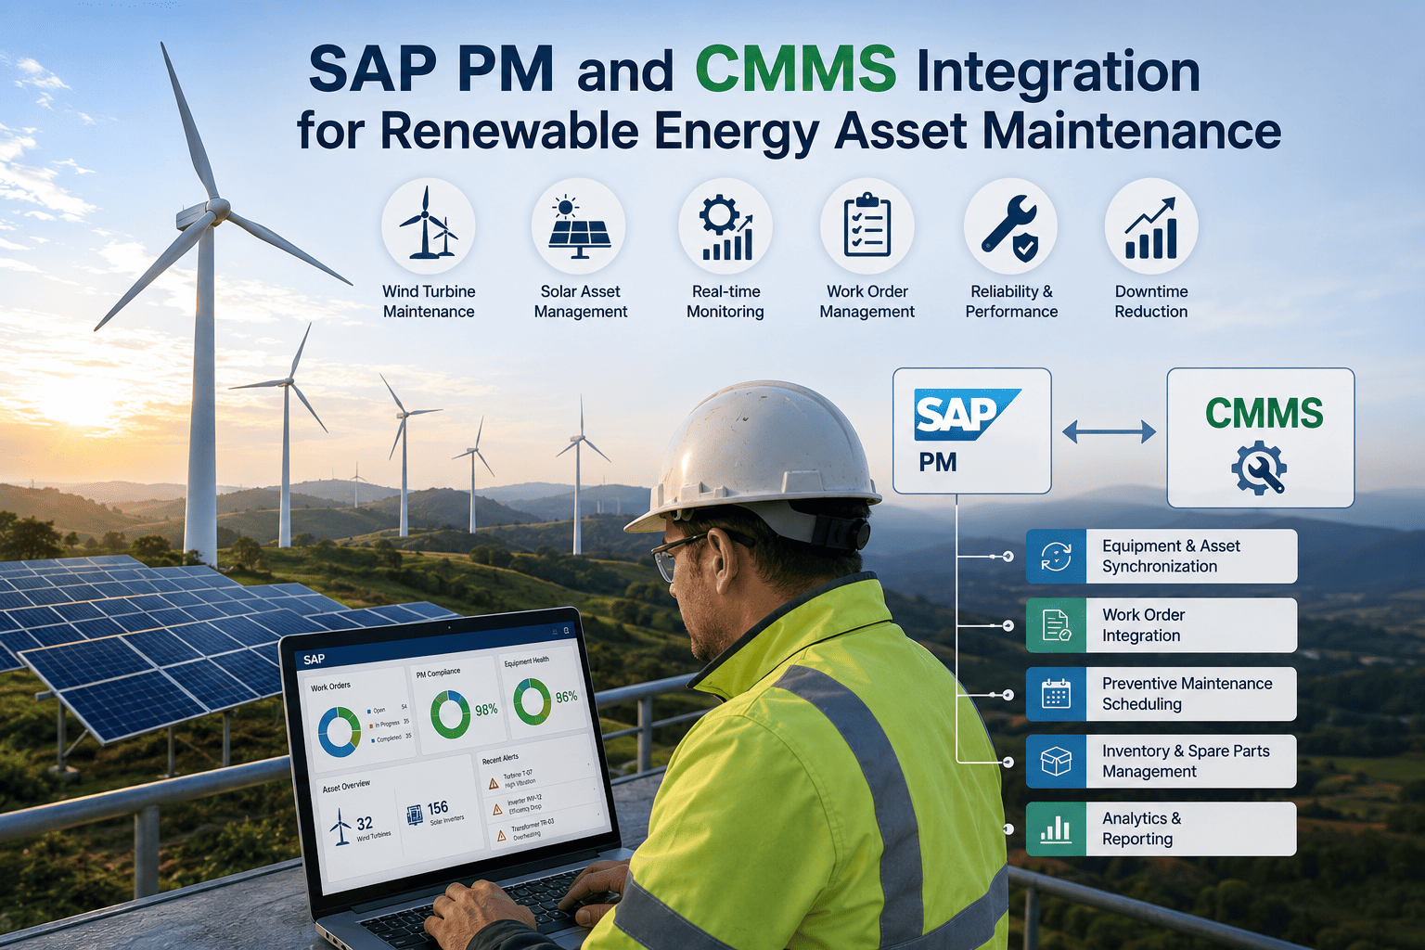
Task: Open the Inventory & Spare Parts Management card
Action: (1162, 762)
